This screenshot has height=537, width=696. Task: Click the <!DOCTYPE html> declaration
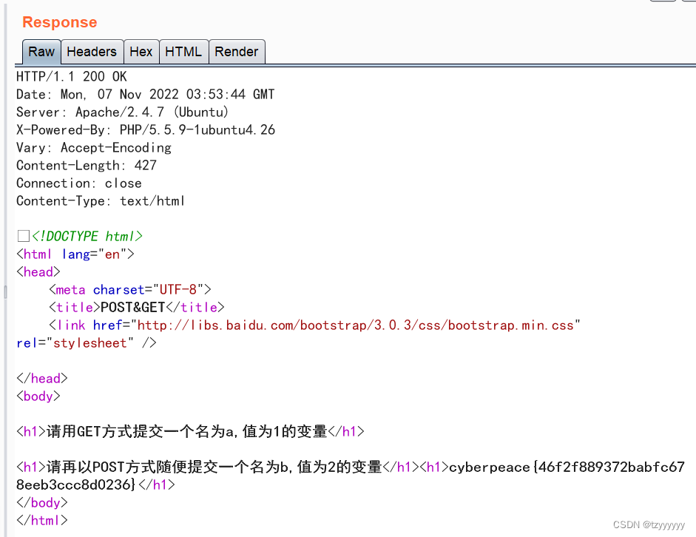tap(87, 236)
